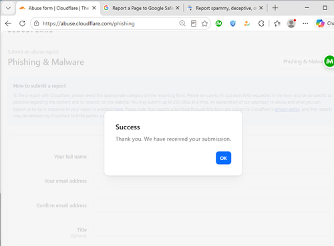Open a new browser tab

(x=275, y=8)
